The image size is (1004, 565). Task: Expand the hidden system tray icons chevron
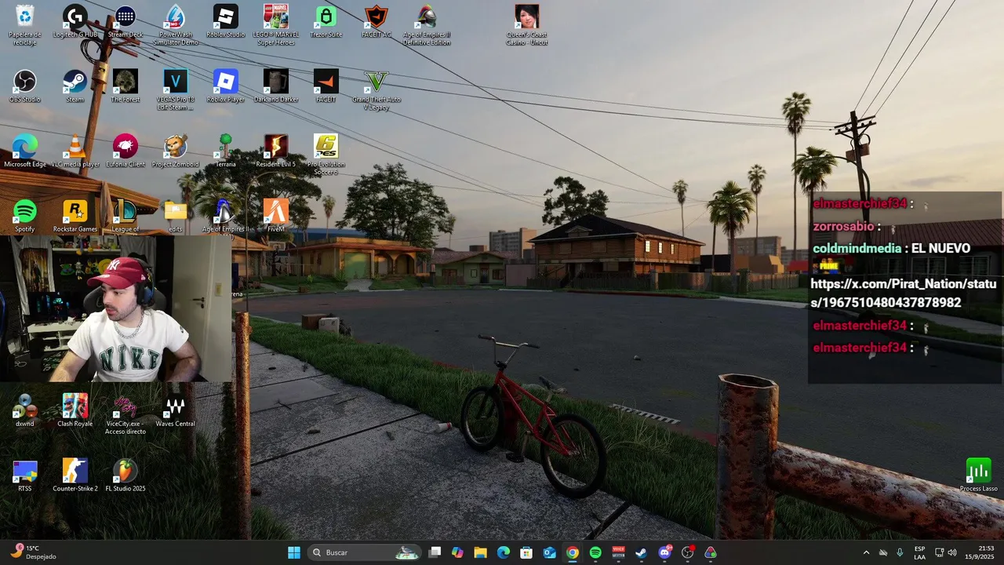866,552
